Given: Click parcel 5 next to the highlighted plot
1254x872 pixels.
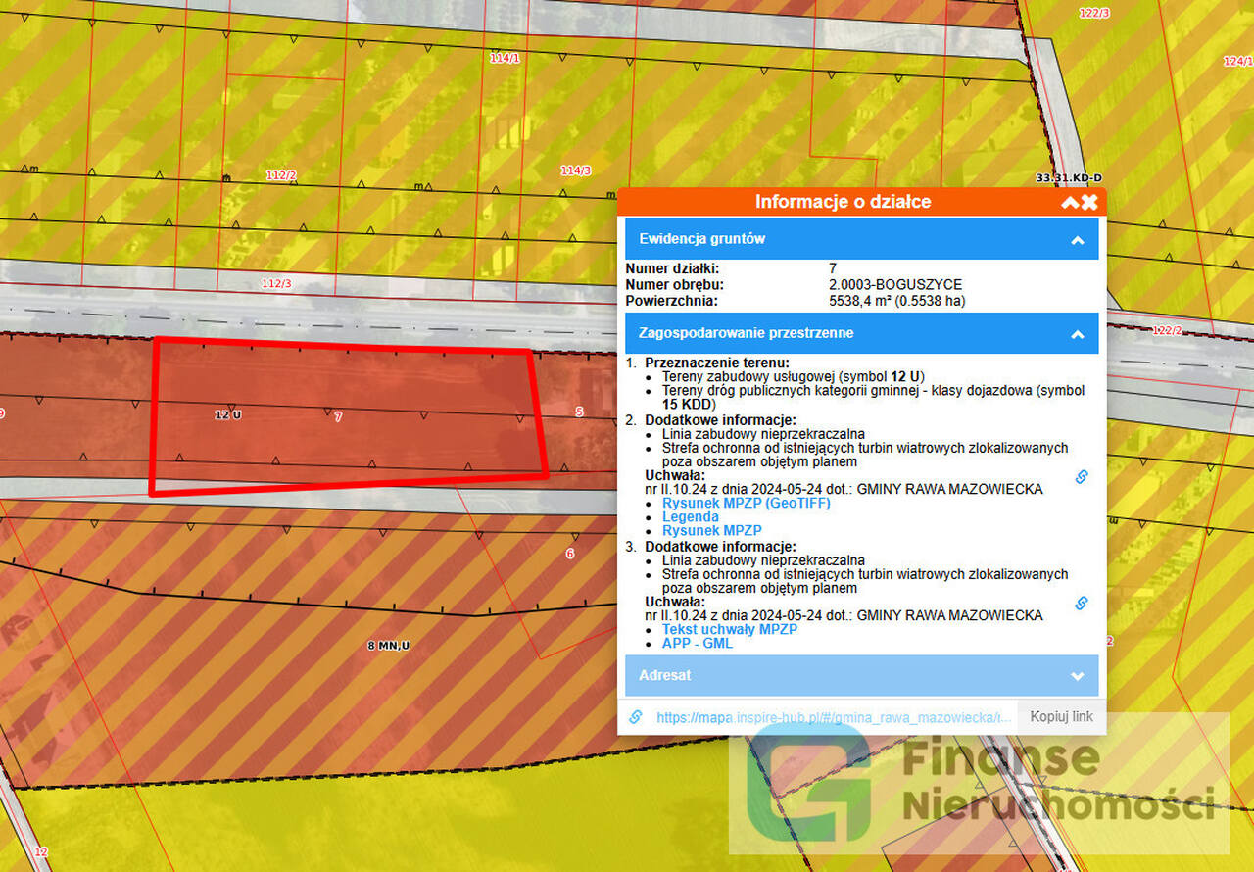Looking at the screenshot, I should click(578, 412).
